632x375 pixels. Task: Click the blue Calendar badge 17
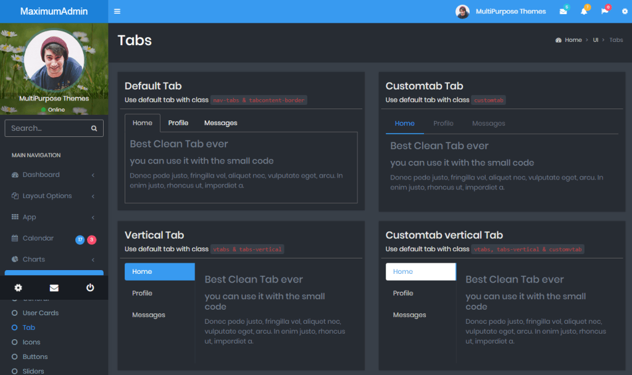pyautogui.click(x=80, y=240)
